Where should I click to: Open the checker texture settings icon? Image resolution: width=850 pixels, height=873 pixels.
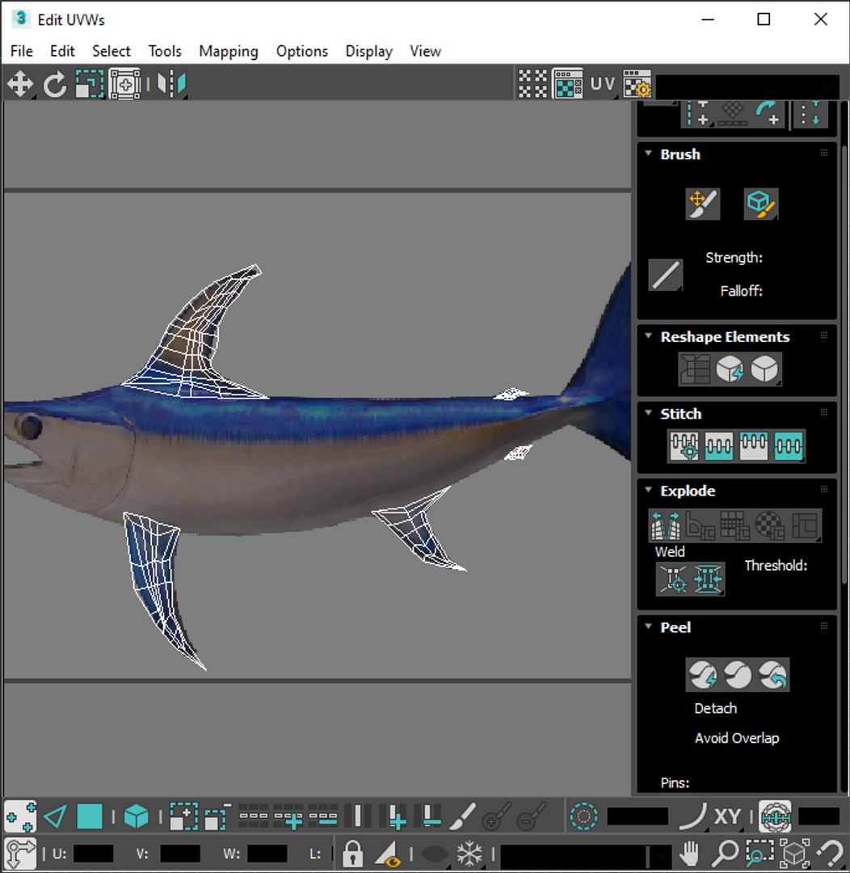pyautogui.click(x=637, y=84)
